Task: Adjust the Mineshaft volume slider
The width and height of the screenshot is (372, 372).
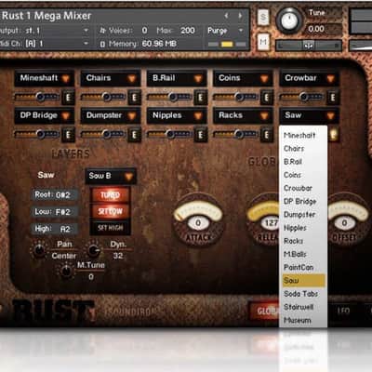Action: tap(37, 98)
